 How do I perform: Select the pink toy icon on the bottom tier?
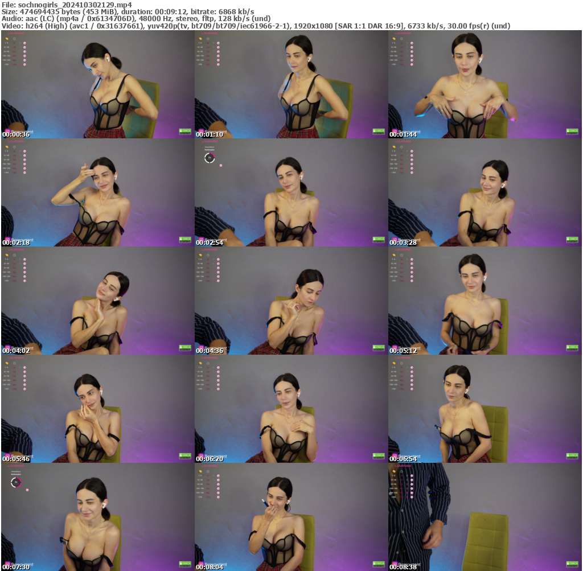pos(24,64)
